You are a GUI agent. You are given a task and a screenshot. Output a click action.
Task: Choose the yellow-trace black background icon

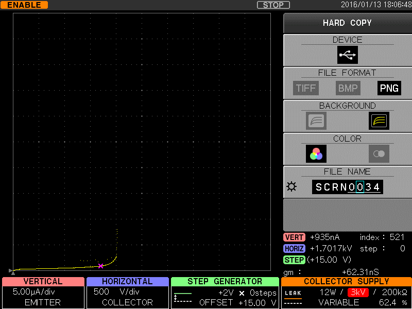tap(379, 121)
